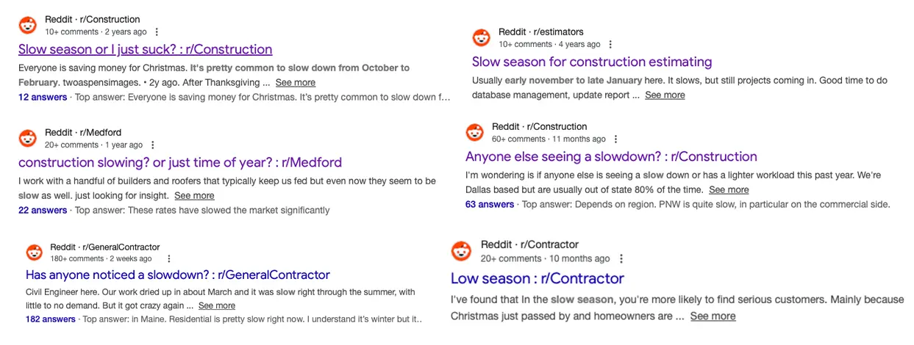The image size is (914, 345).
Task: Open 'Low season : r/Contractor' result
Action: (x=537, y=278)
